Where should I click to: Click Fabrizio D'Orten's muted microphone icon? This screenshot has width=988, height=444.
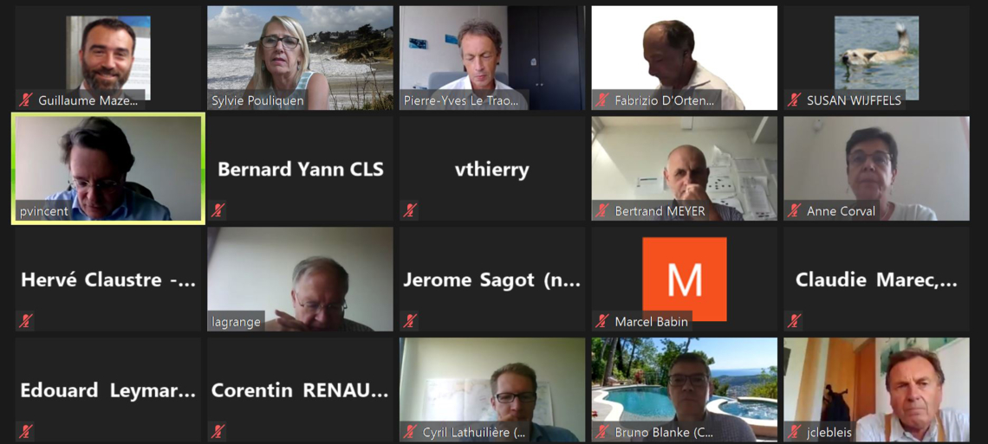(602, 100)
